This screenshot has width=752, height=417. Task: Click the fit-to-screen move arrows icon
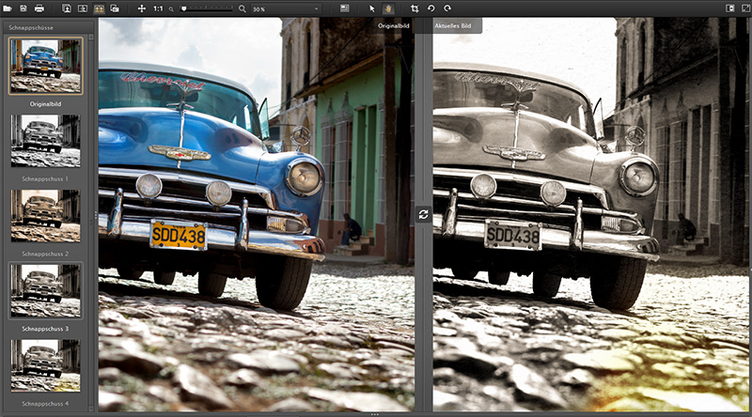[x=141, y=8]
